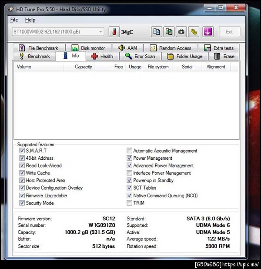Switch to the Error Scan tab
Image resolution: width=261 pixels, height=269 pixels.
coord(140,56)
